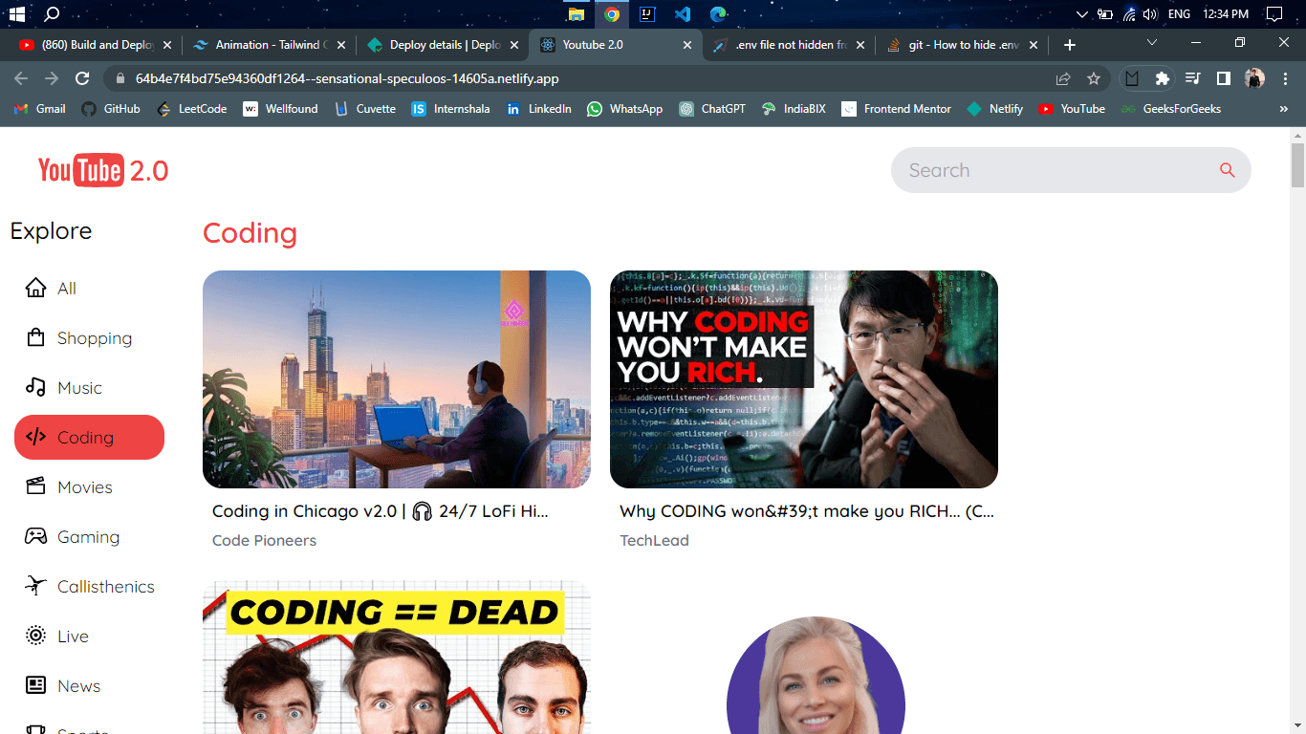1306x734 pixels.
Task: Click the YouTube 2.0 logo
Action: point(103,170)
